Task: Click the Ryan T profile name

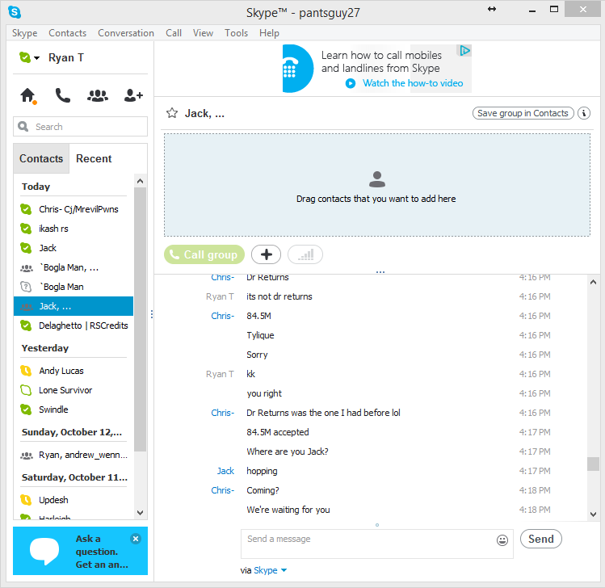Action: pos(66,58)
